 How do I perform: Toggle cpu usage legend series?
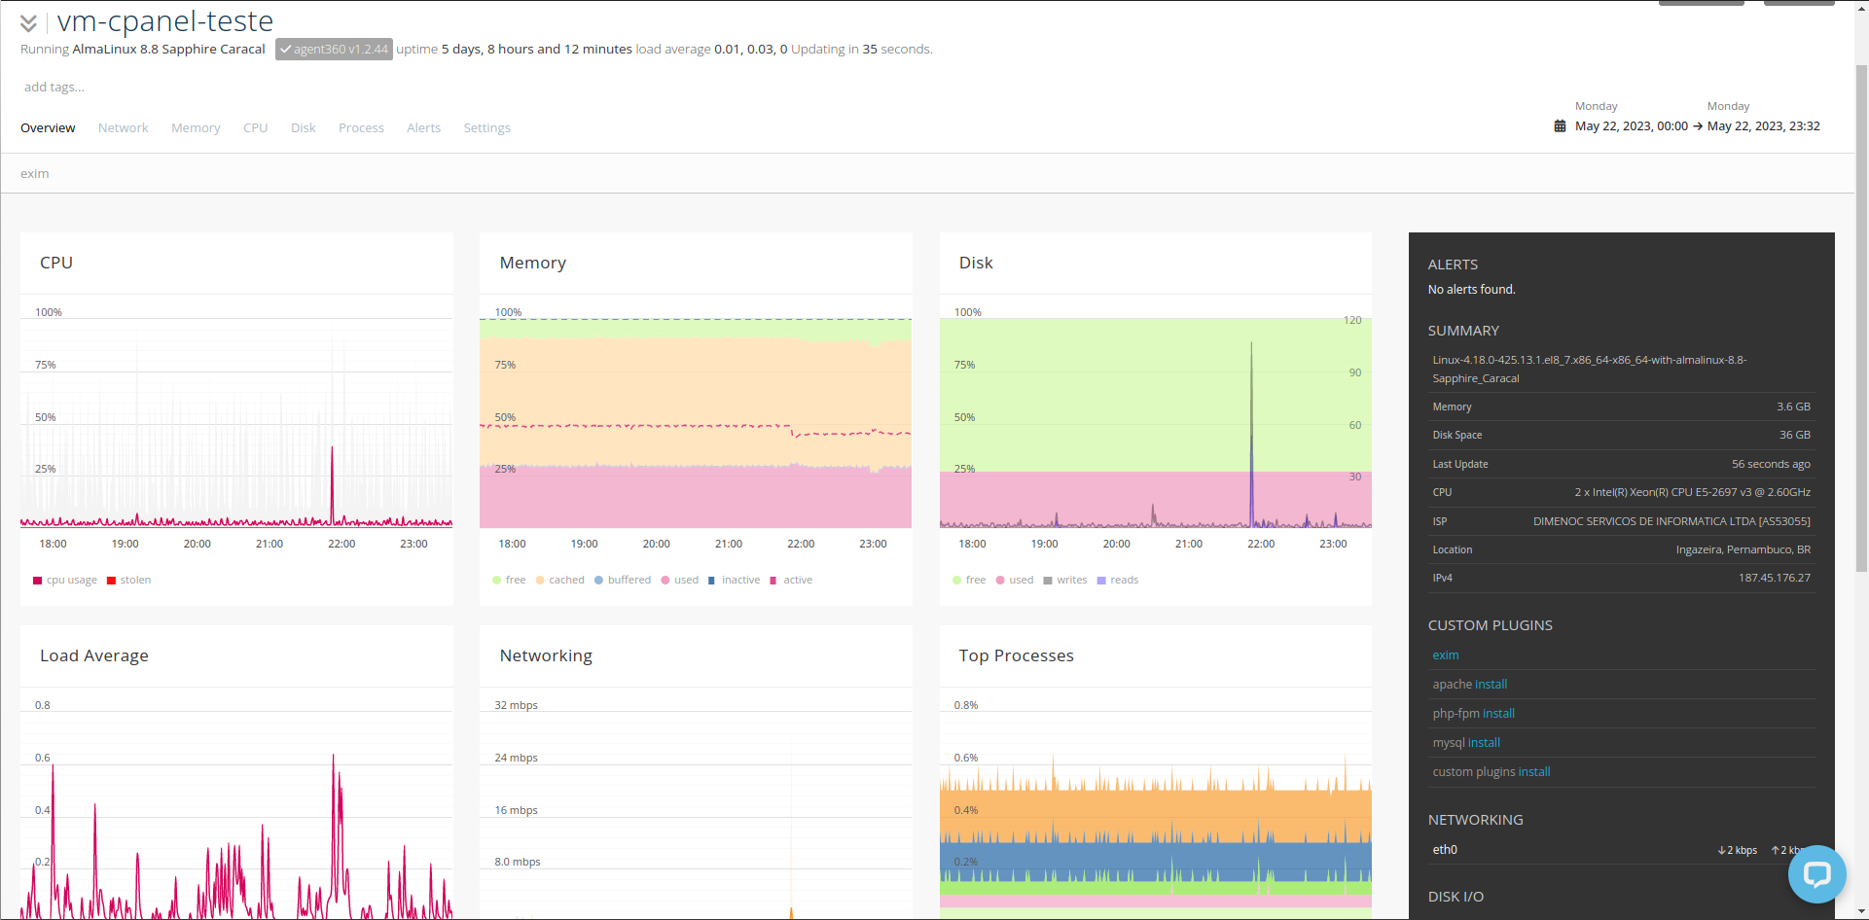(x=65, y=581)
